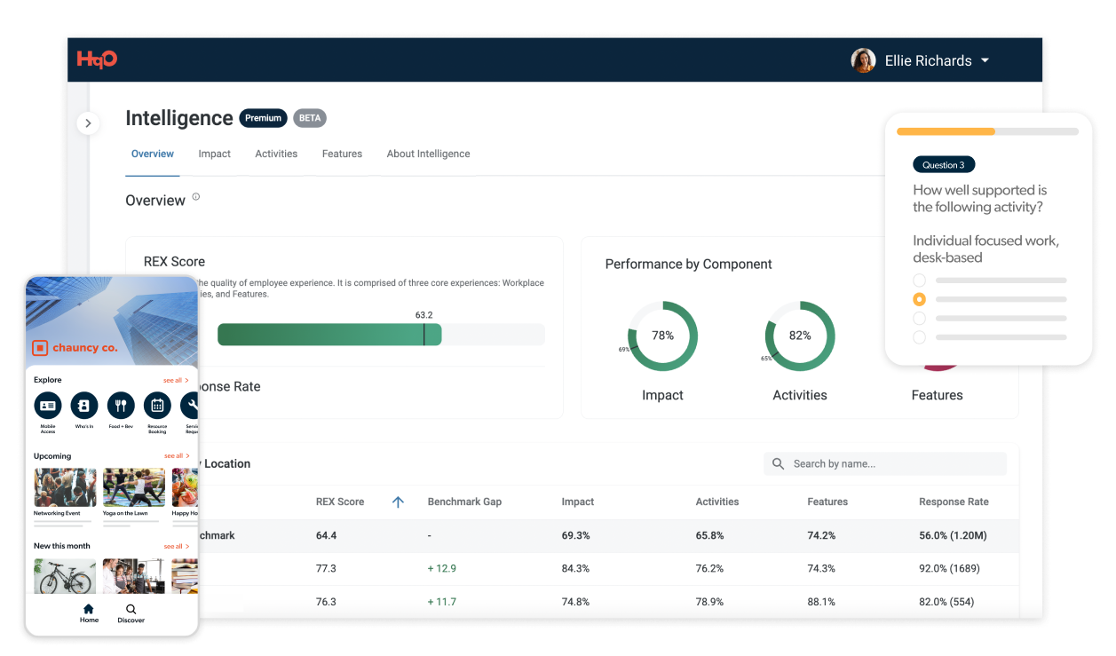
Task: Switch to the Impact tab
Action: click(x=214, y=154)
